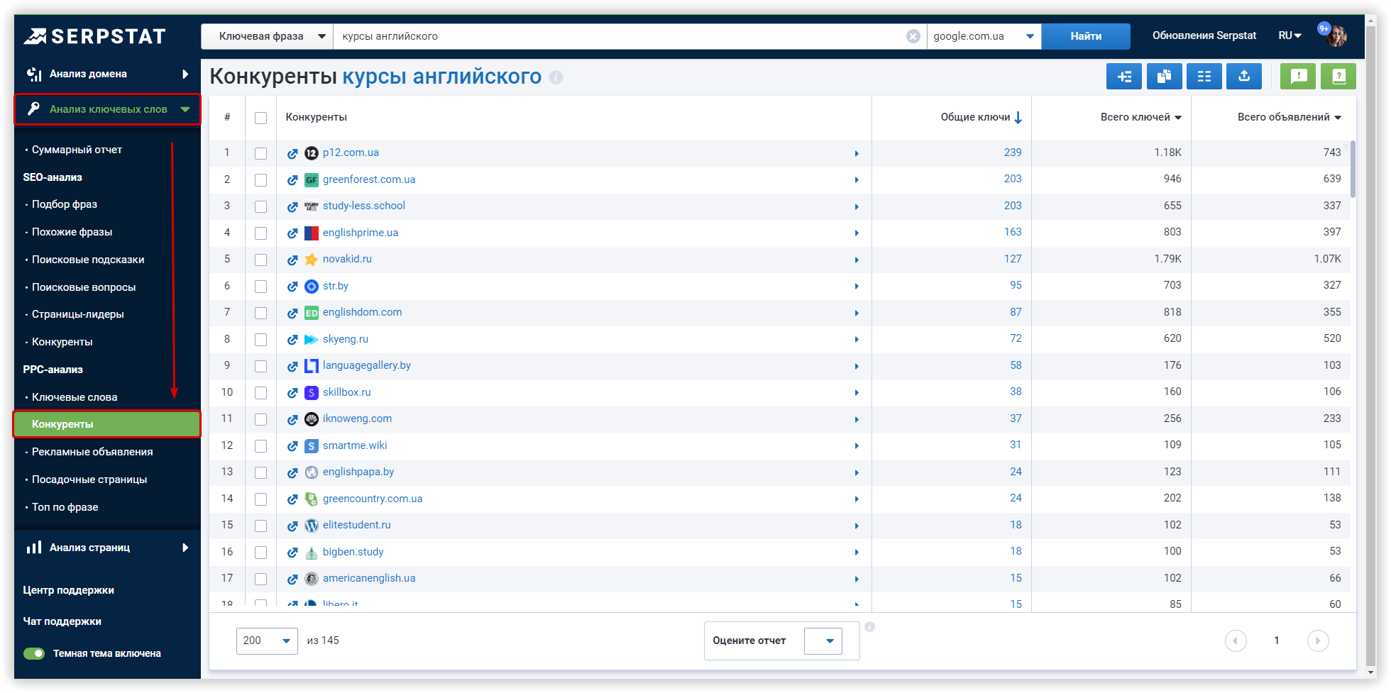This screenshot has height=693, width=1391.
Task: Open the rows-per-page 200 dropdown
Action: pos(267,641)
